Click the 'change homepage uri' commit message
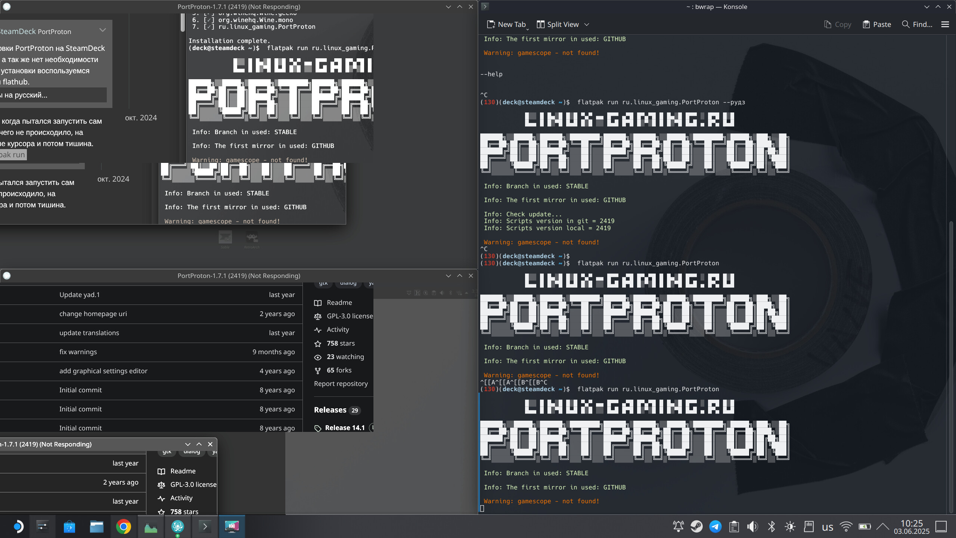The width and height of the screenshot is (956, 538). click(x=93, y=314)
